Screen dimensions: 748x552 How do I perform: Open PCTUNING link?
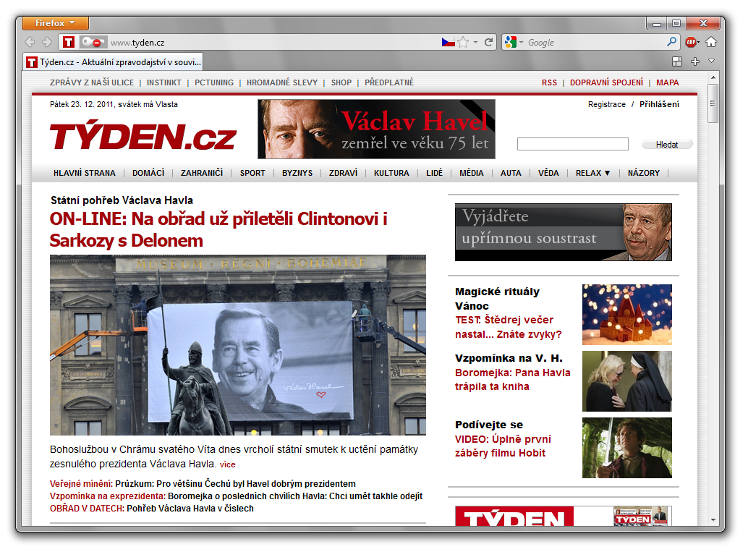point(214,82)
